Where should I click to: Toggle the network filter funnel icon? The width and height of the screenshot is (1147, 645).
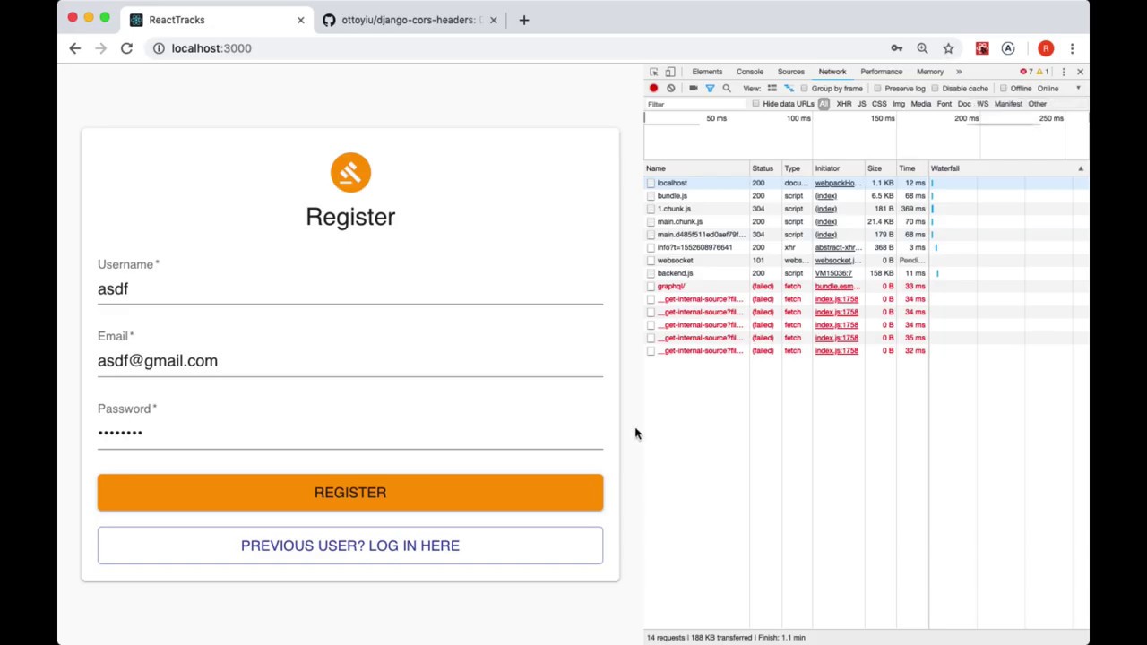[x=710, y=89]
